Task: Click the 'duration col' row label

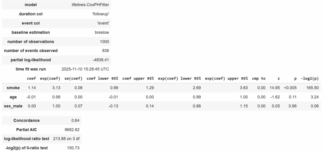Action: pos(31,14)
